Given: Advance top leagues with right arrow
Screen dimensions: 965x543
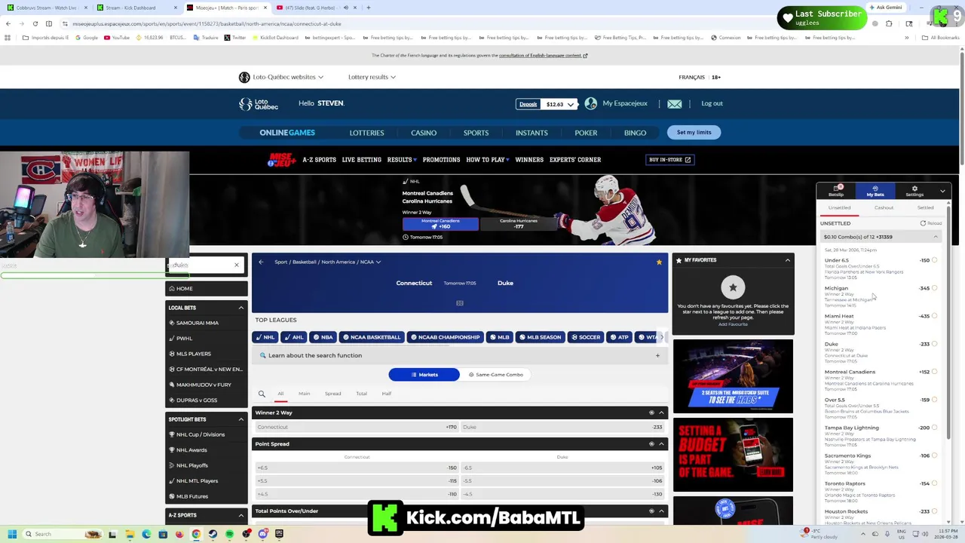Looking at the screenshot, I should click(662, 337).
